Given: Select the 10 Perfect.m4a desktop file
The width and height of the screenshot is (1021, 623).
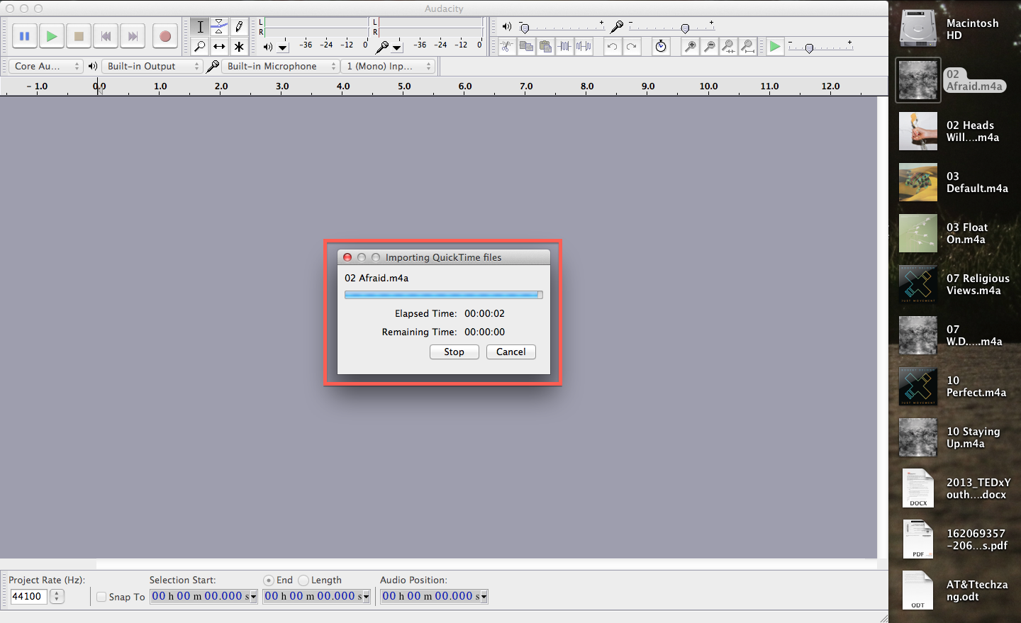Looking at the screenshot, I should [918, 386].
